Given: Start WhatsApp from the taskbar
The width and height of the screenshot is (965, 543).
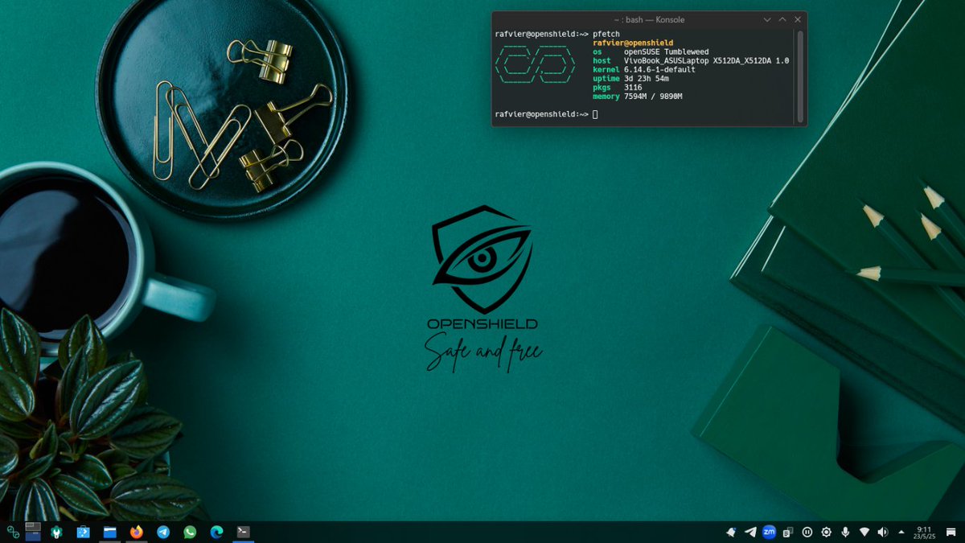Looking at the screenshot, I should tap(189, 532).
